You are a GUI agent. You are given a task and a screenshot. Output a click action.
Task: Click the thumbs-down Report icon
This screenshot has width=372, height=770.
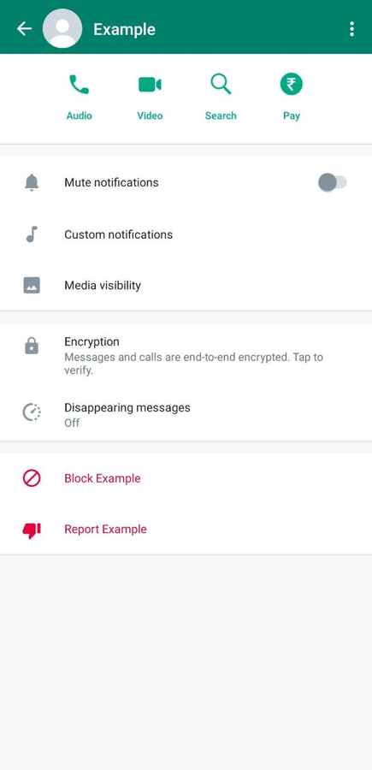coord(32,530)
